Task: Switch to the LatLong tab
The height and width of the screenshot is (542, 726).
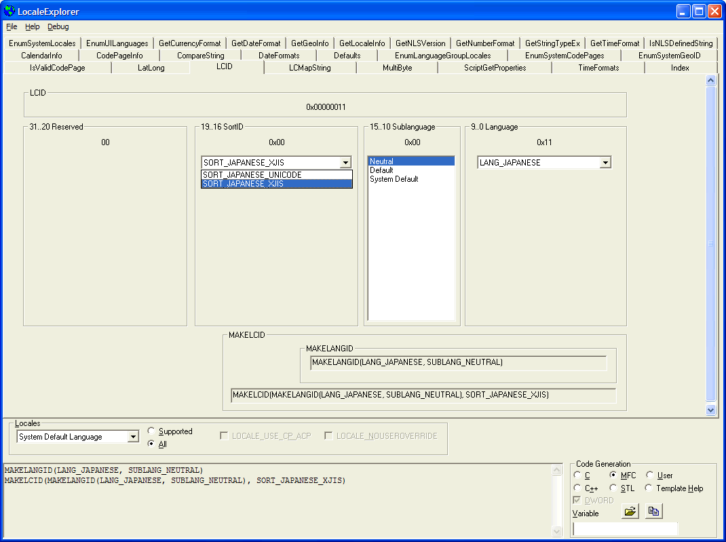Action: point(151,68)
